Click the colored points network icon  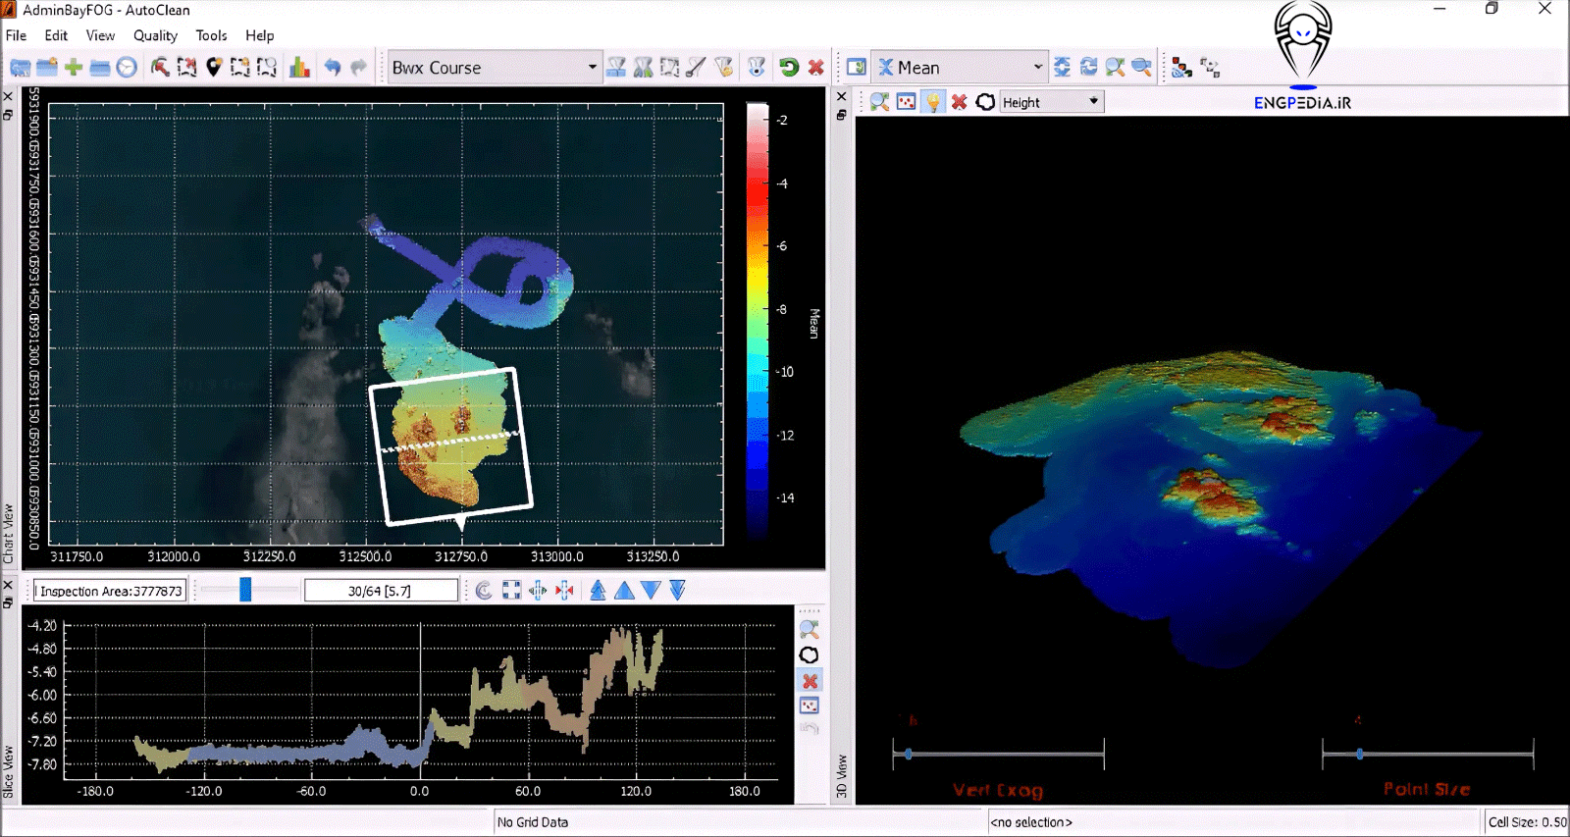pyautogui.click(x=1181, y=68)
